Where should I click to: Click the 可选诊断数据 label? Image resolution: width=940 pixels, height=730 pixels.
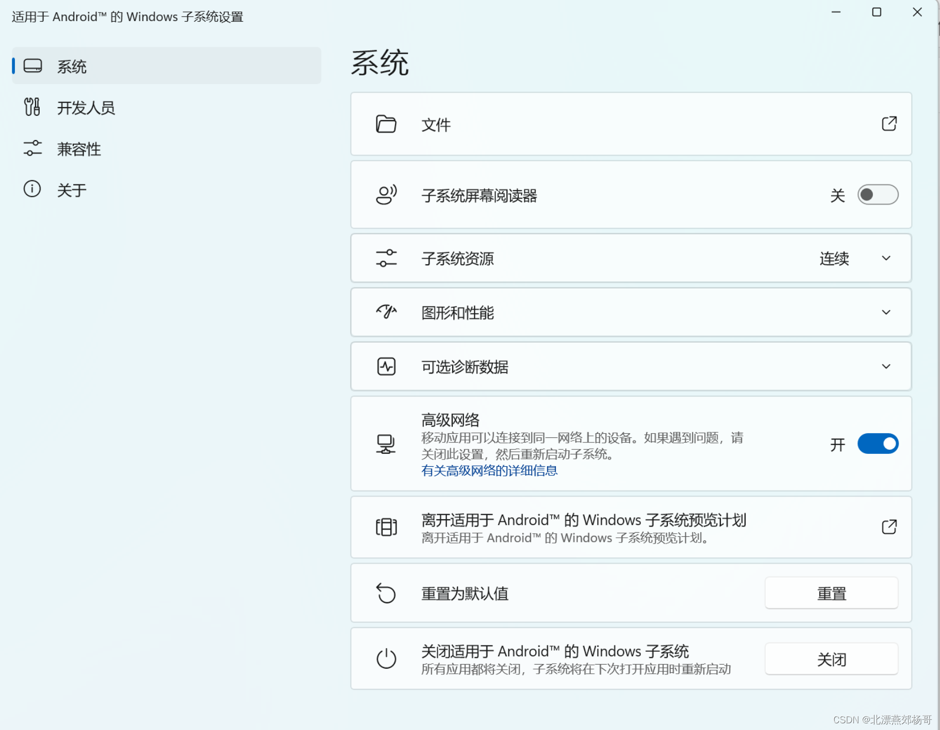point(465,367)
